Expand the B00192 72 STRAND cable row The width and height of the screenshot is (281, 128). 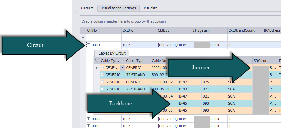(x=102, y=75)
